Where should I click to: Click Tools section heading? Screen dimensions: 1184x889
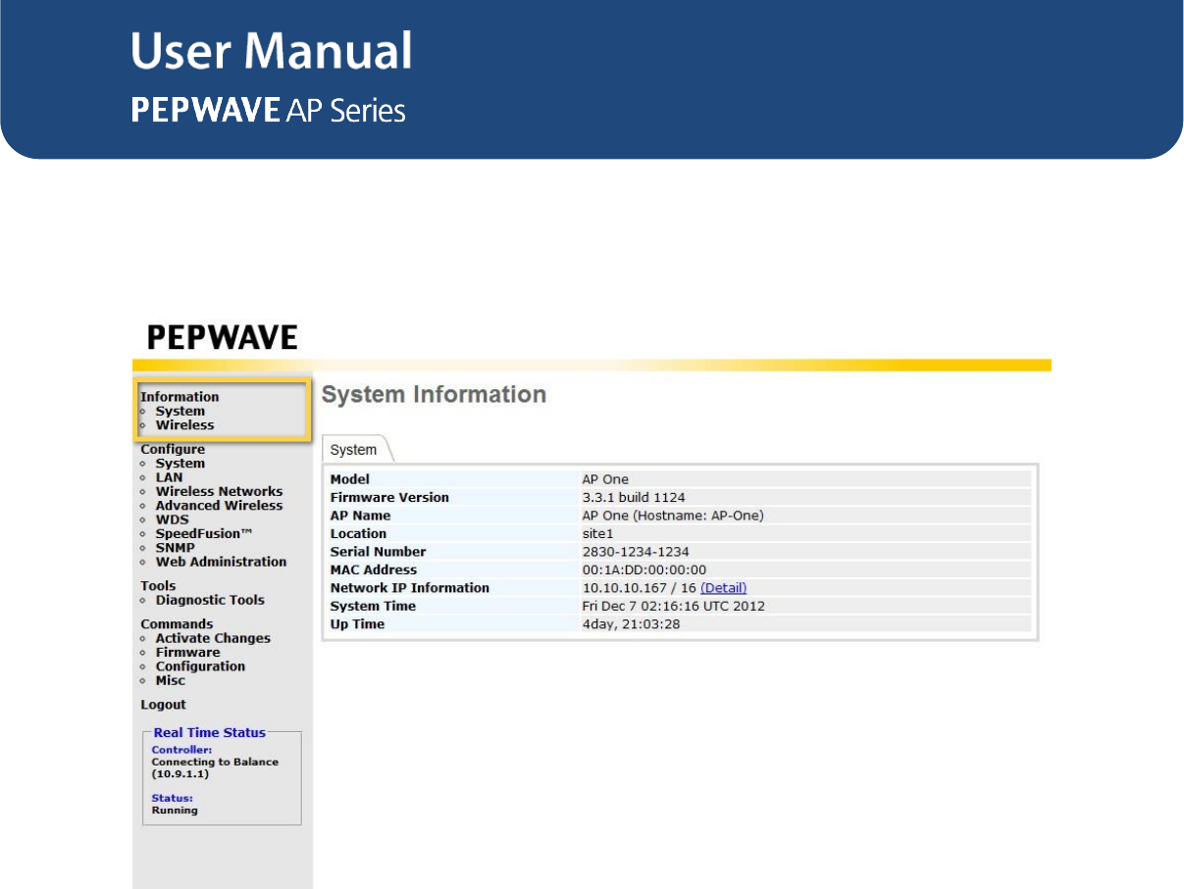[158, 586]
